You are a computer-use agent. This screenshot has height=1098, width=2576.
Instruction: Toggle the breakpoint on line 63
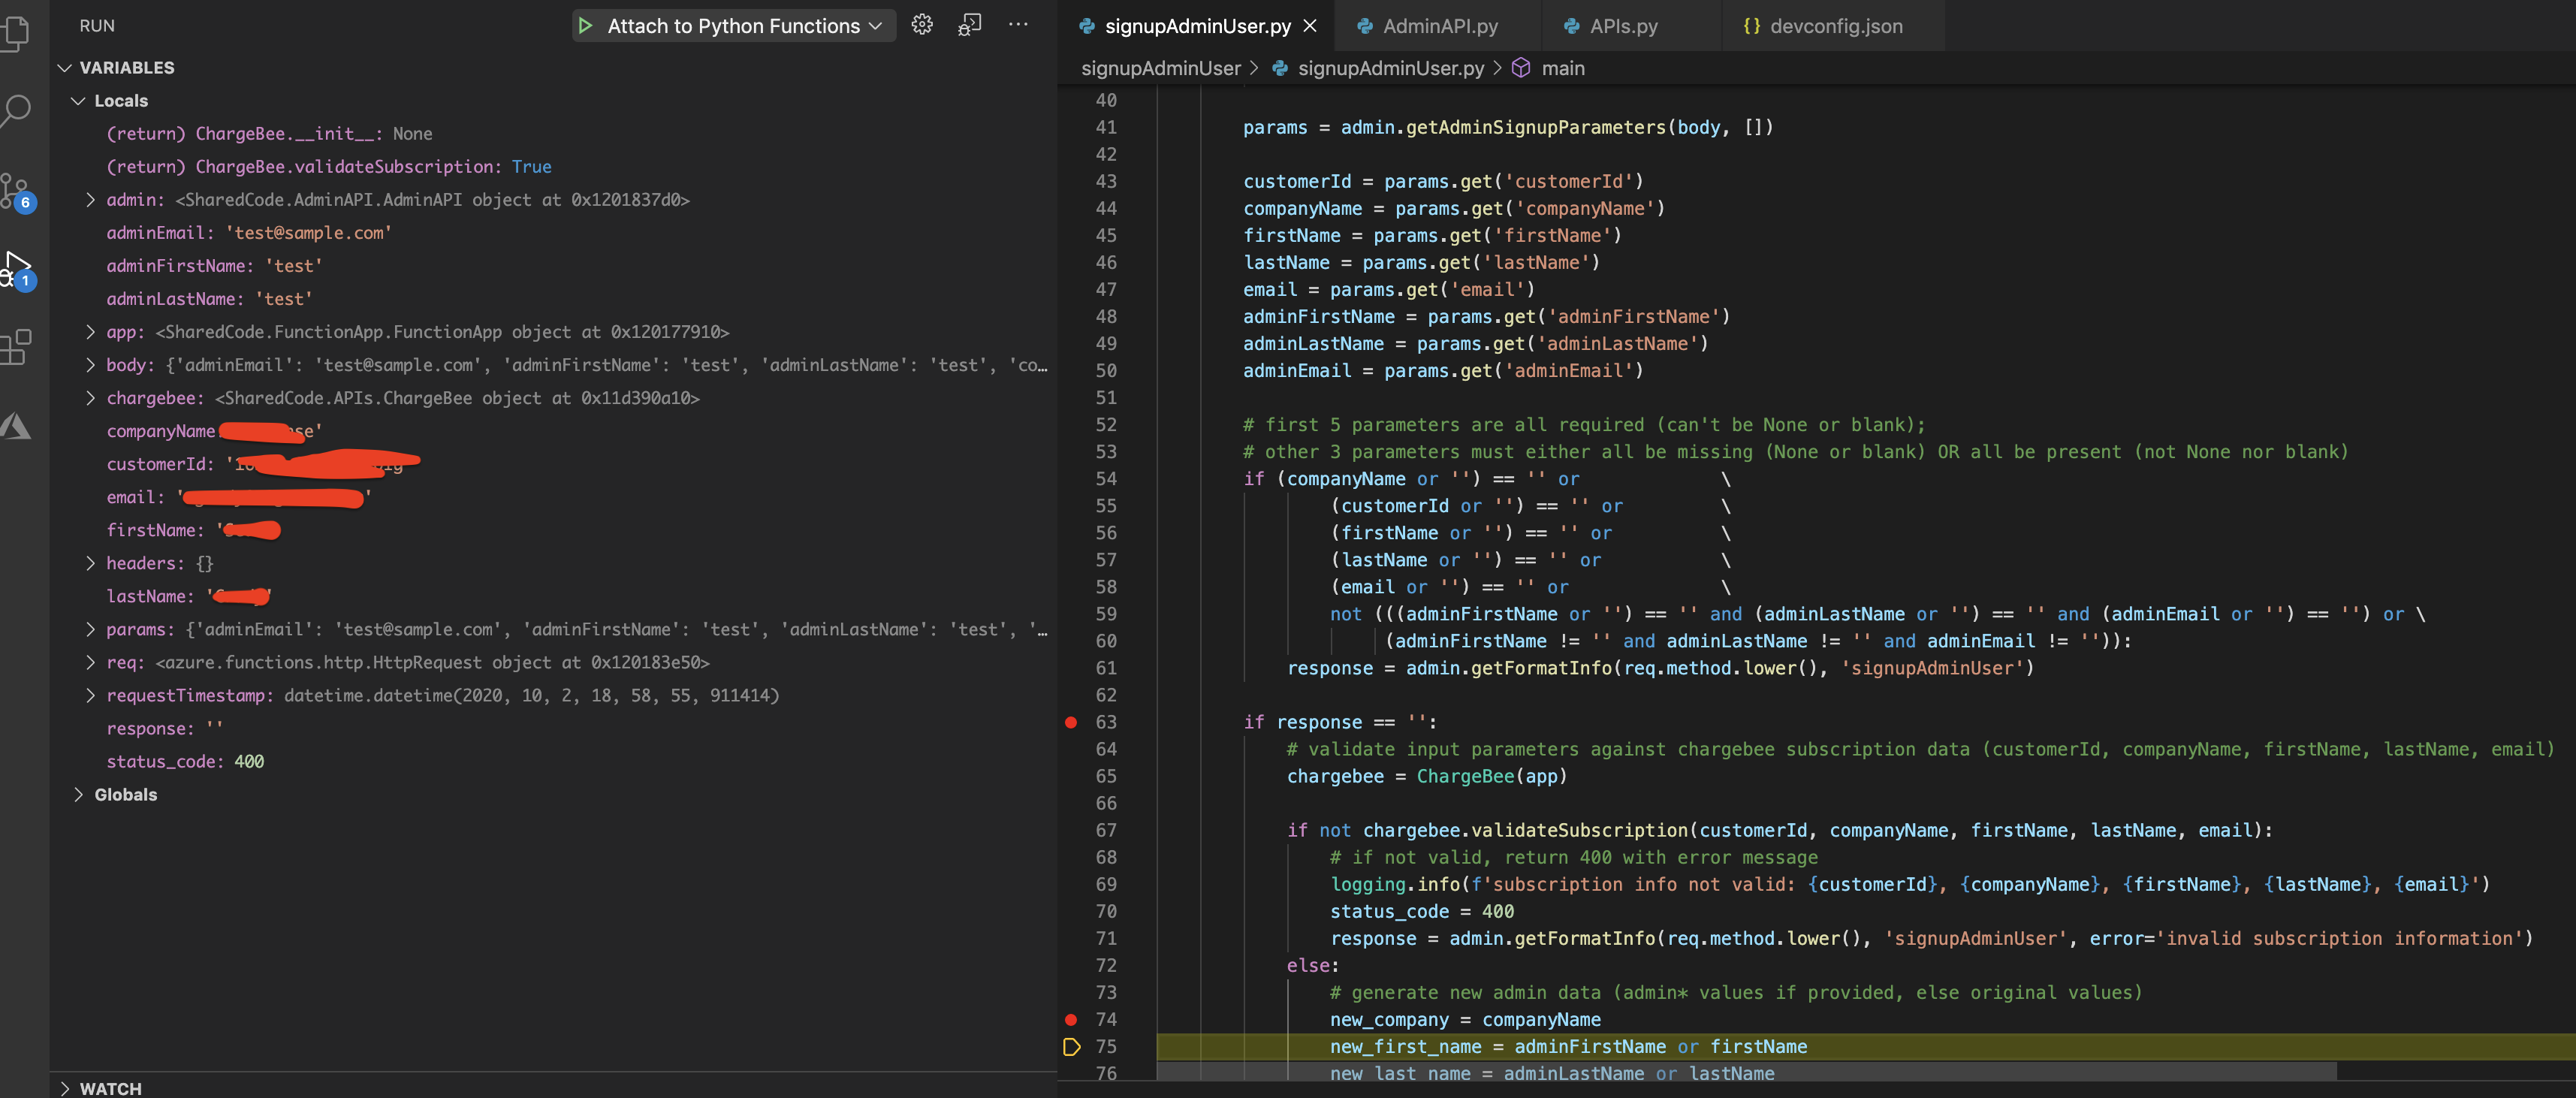click(1071, 722)
